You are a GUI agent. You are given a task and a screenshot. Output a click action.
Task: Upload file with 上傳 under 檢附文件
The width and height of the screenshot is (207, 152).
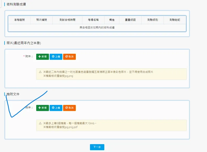pos(56,108)
